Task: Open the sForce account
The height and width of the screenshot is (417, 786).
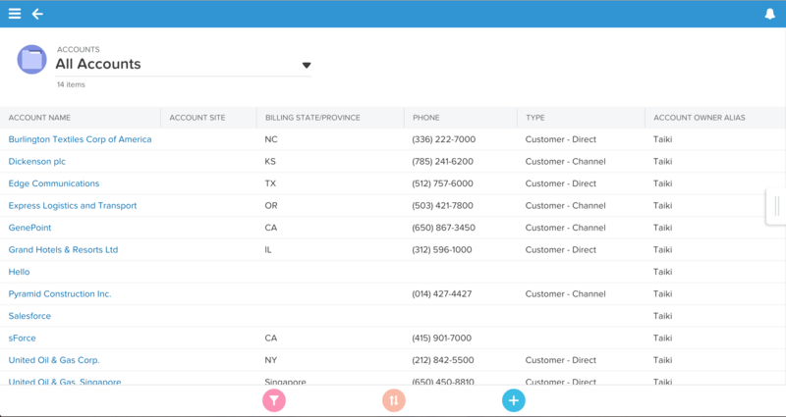Action: tap(22, 338)
